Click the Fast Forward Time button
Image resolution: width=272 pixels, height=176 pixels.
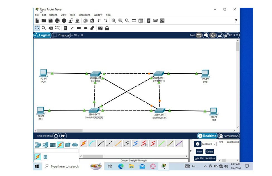click(x=63, y=136)
